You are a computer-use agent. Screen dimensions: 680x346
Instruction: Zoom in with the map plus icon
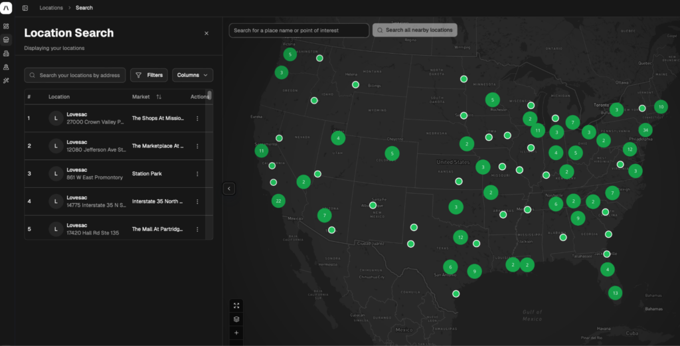coord(236,333)
